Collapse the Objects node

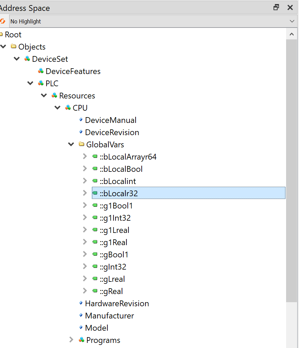click(3, 47)
